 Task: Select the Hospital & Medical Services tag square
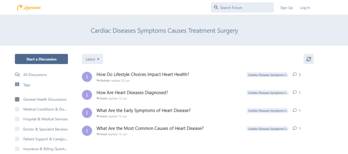pos(17,119)
